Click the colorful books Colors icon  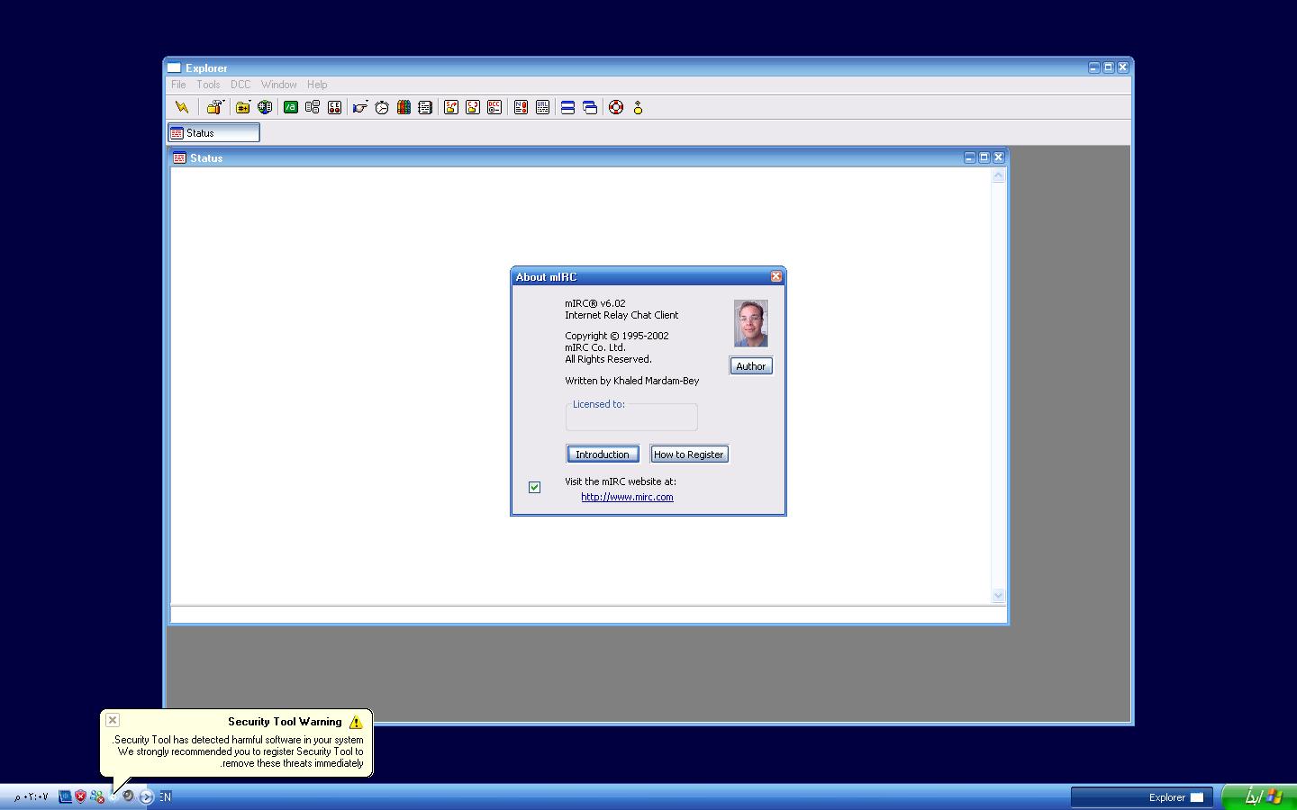pyautogui.click(x=404, y=107)
